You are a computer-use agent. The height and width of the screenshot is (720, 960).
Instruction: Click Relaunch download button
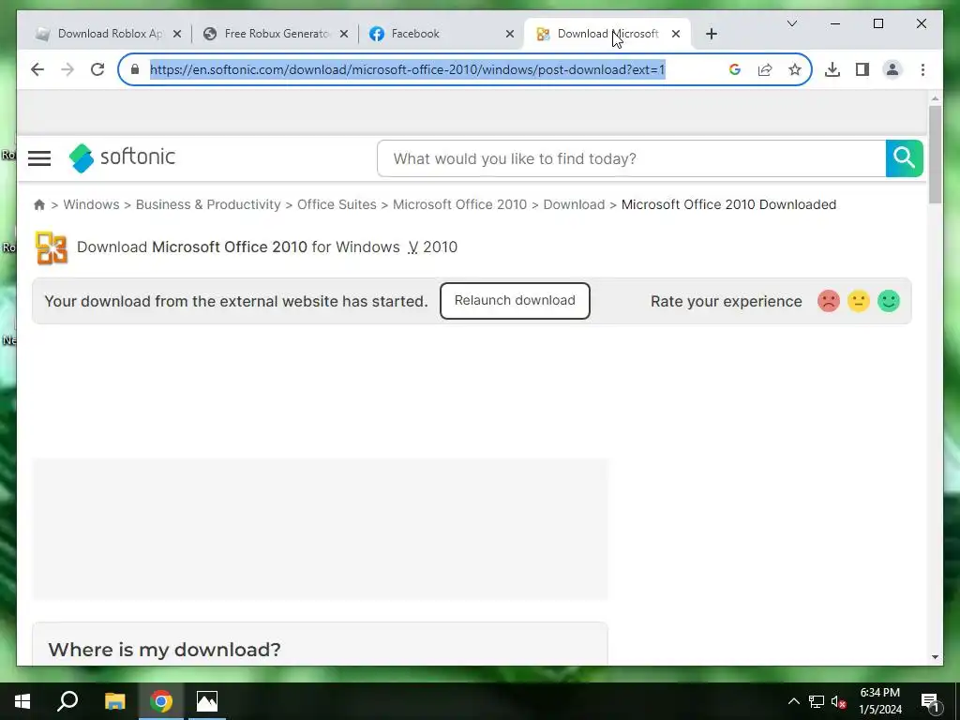(x=515, y=301)
